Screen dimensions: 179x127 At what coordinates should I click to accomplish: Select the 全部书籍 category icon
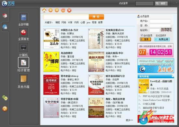pyautogui.click(x=23, y=17)
